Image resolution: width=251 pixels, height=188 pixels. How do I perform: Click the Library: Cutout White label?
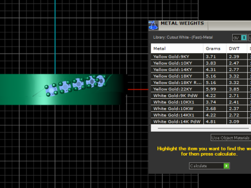point(183,37)
